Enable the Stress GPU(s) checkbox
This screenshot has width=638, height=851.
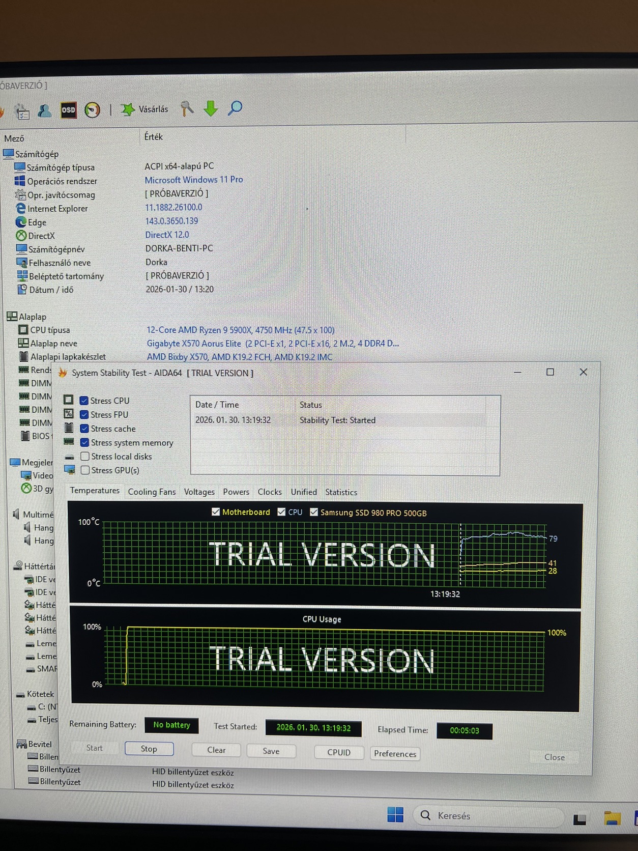pyautogui.click(x=85, y=470)
